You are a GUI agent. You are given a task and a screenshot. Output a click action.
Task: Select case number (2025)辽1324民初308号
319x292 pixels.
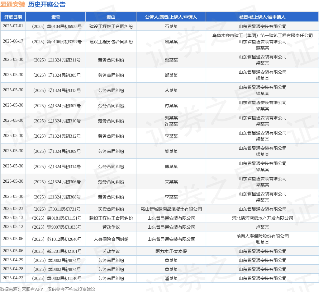(56, 197)
